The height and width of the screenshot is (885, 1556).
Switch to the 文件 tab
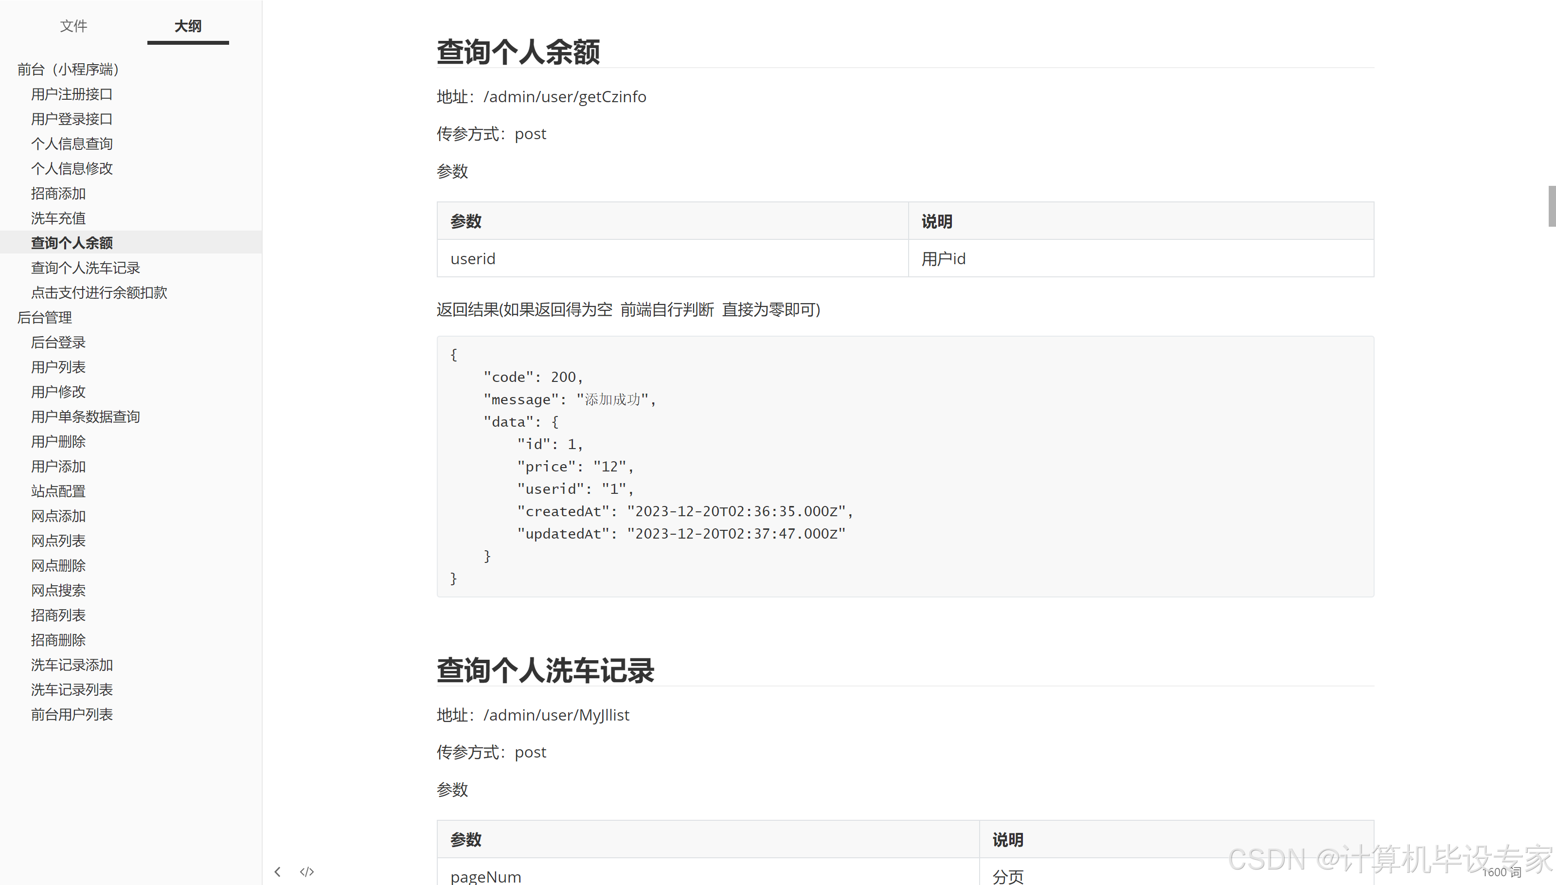pyautogui.click(x=73, y=26)
